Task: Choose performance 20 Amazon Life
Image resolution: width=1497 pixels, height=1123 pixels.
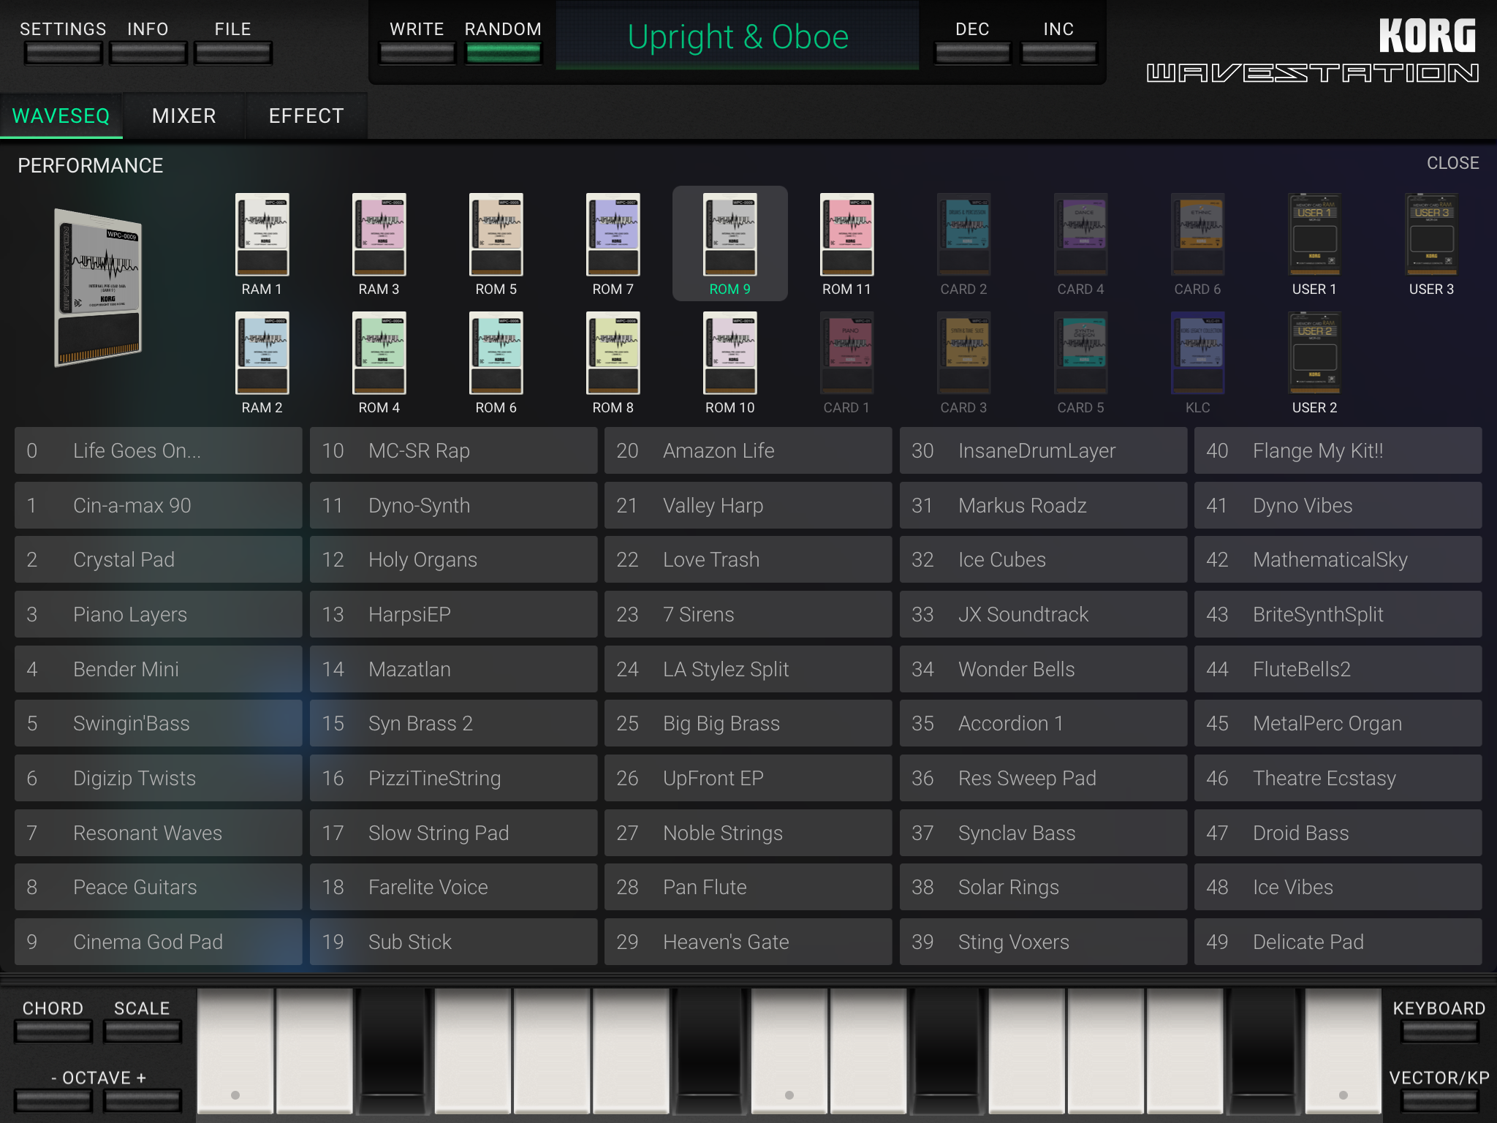Action: click(x=748, y=450)
